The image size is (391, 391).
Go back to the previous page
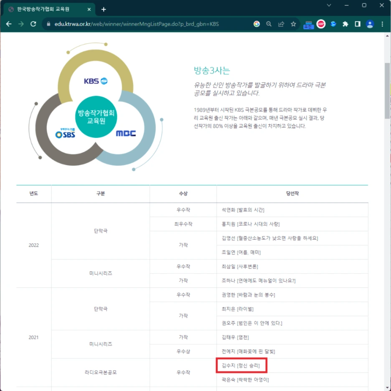[9, 24]
